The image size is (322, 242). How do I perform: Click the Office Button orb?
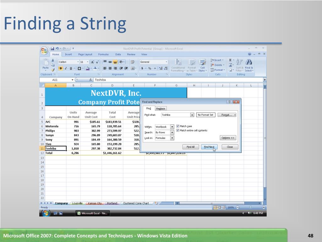coord(44,51)
